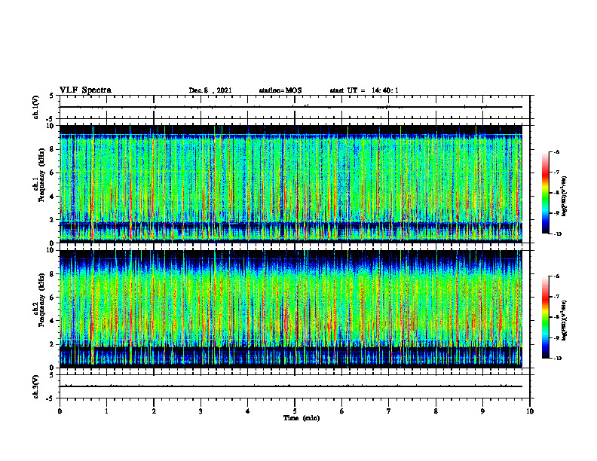Click the ch.1 spectrogram color scale bar

click(x=546, y=193)
